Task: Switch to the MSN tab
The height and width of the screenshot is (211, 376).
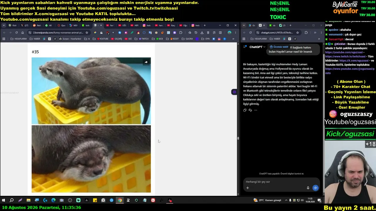Action: click(73, 25)
